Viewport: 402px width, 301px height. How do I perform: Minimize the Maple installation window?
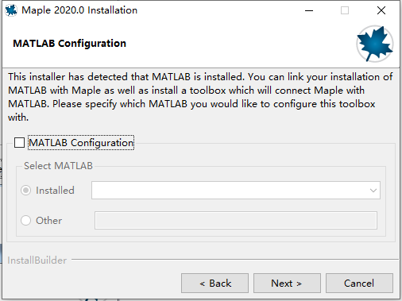pyautogui.click(x=309, y=10)
